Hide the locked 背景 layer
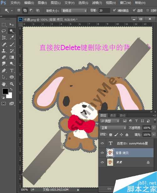 coord(102,162)
